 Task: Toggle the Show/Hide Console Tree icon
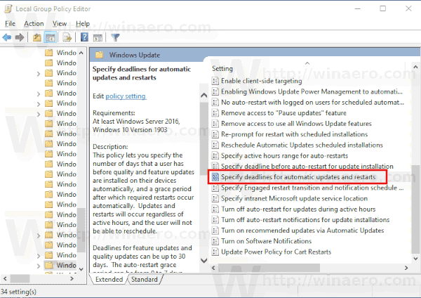click(51, 37)
